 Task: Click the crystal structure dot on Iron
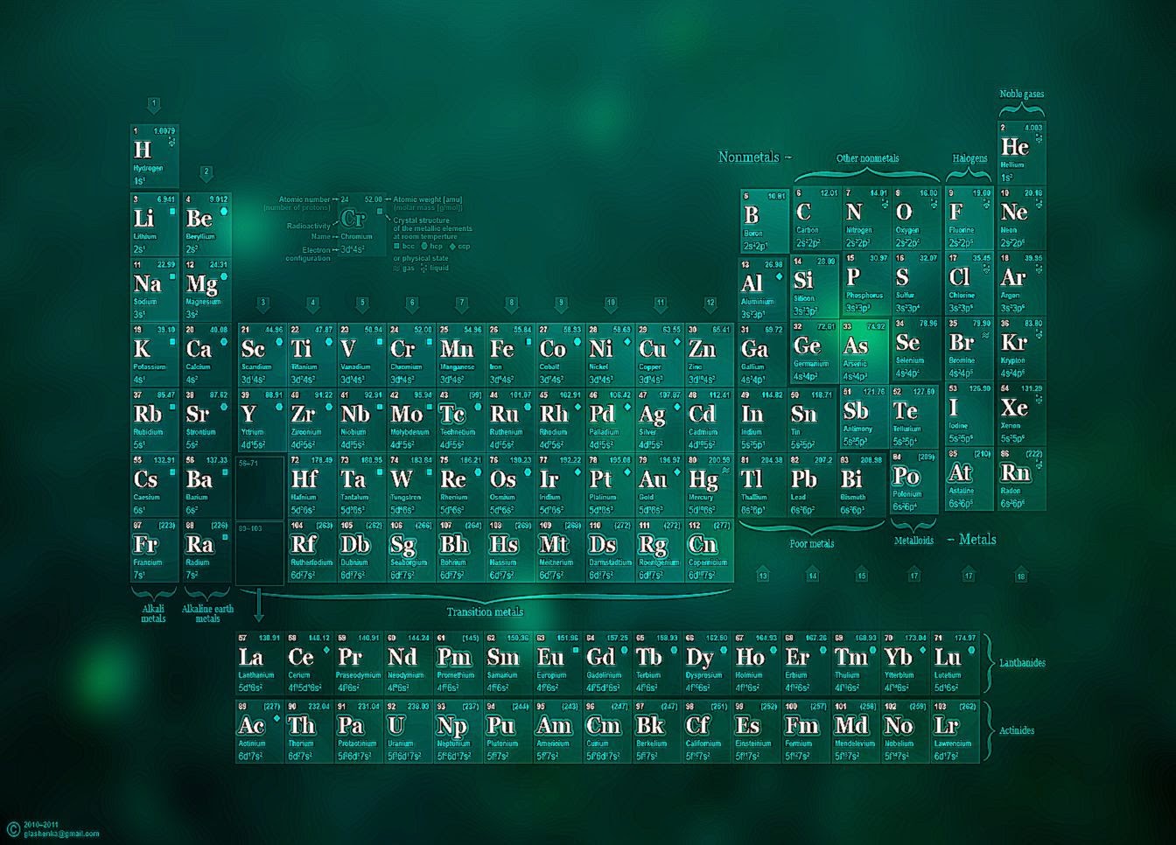tap(528, 342)
